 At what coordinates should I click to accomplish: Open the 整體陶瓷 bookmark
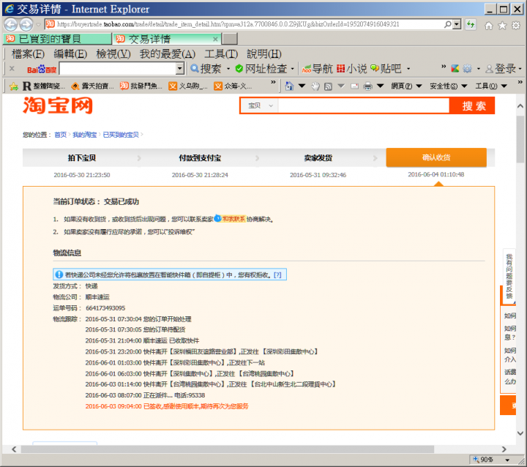(x=44, y=86)
